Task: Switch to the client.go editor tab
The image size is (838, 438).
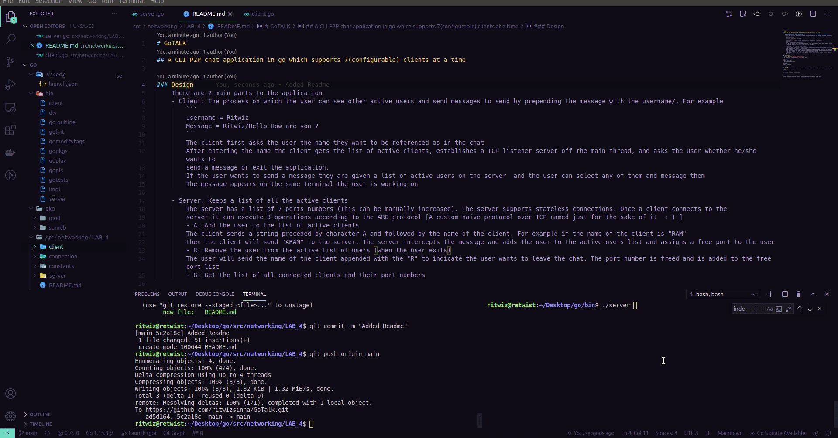Action: coord(263,14)
